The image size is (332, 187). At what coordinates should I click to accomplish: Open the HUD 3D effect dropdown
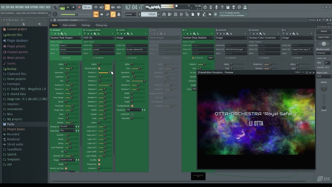pyautogui.click(x=99, y=38)
